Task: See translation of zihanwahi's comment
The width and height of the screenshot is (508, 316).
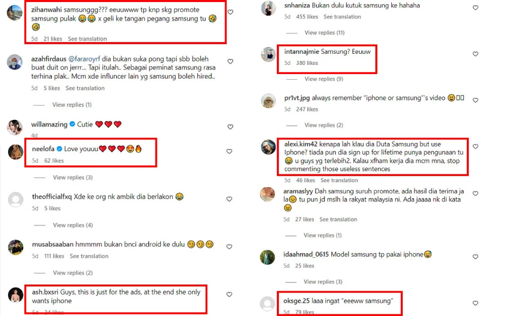Action: pyautogui.click(x=87, y=39)
